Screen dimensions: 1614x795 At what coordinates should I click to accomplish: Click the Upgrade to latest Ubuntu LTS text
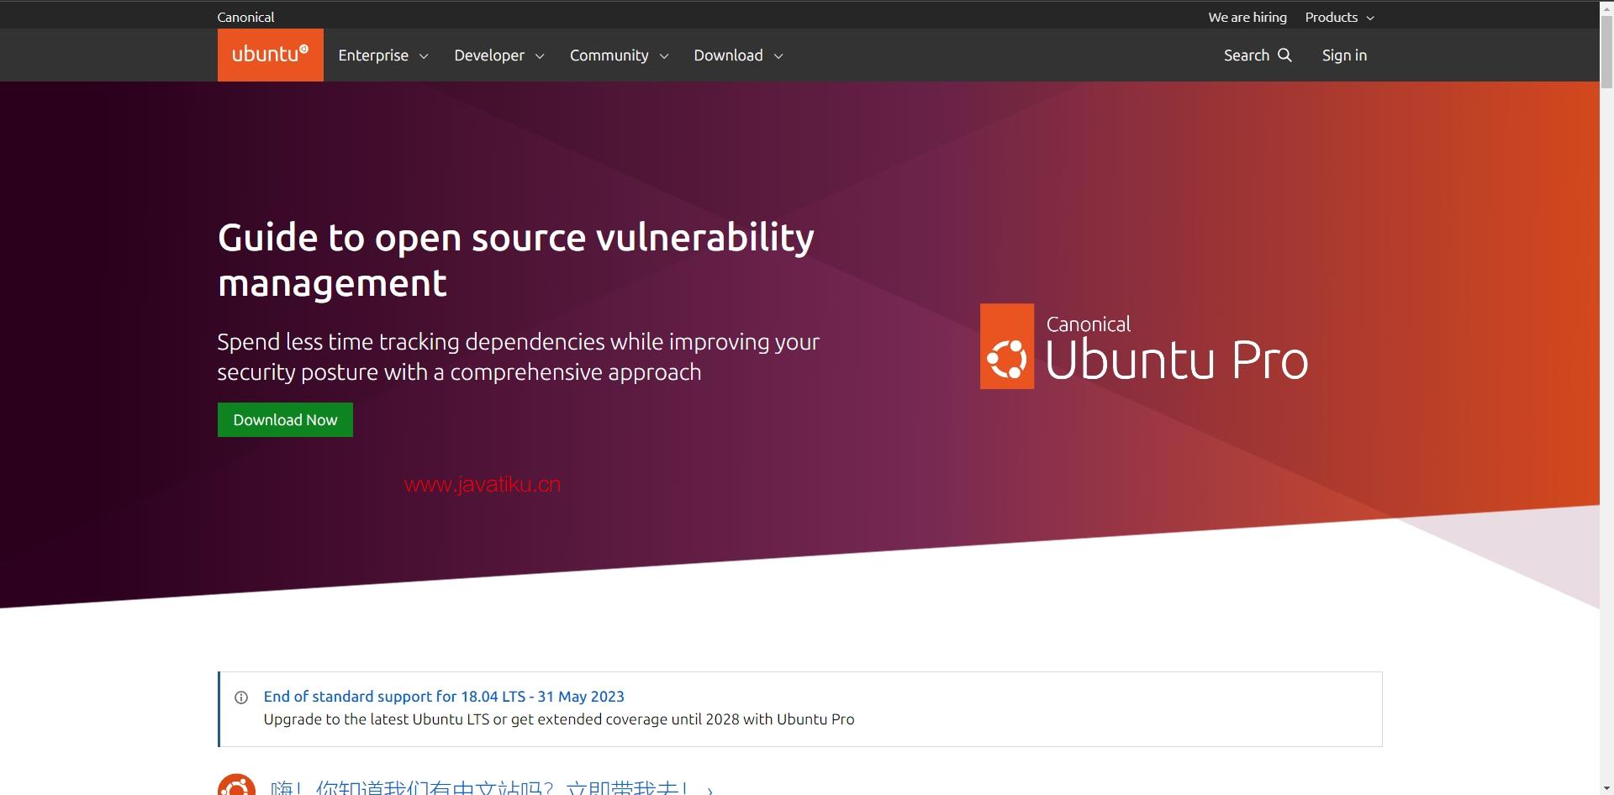[559, 719]
